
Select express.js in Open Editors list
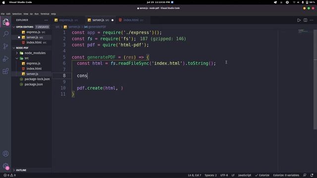(x=33, y=32)
